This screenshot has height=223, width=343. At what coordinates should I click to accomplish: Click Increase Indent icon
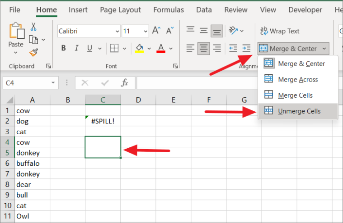[x=246, y=48]
